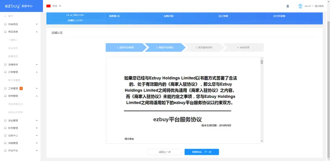Click the notification bell icon
Viewport: 330px width, 161px height.
click(288, 6)
